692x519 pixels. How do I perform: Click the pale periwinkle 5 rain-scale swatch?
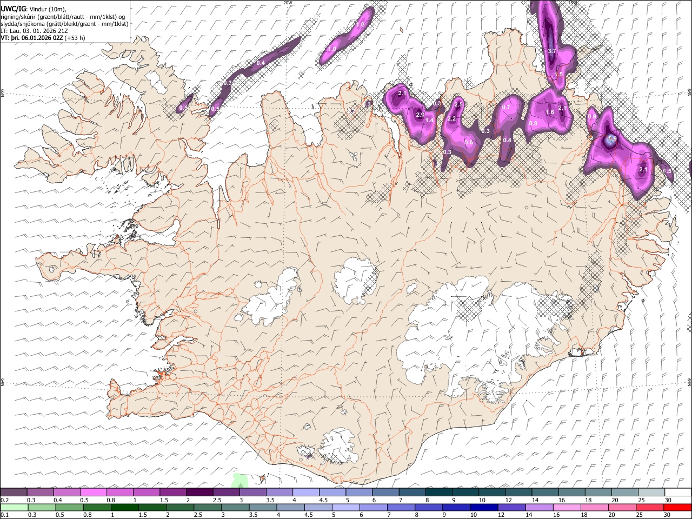point(346,507)
